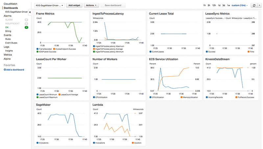Viewport: 263px width, 149px height.
Task: Open Event Buses under Events
Action: tap(11, 43)
